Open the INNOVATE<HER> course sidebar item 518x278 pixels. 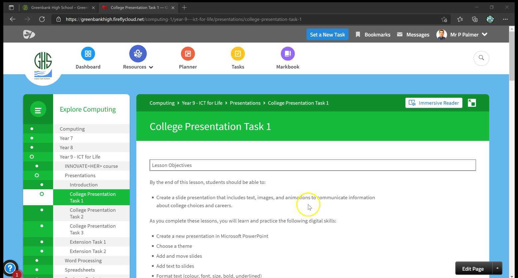tap(91, 166)
